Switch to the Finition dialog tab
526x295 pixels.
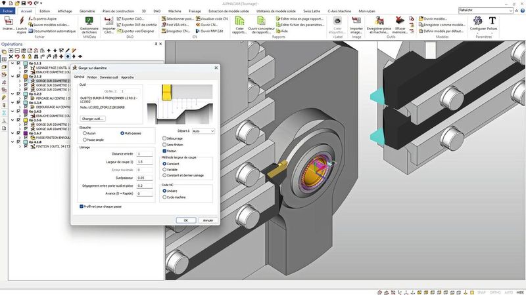(x=92, y=77)
